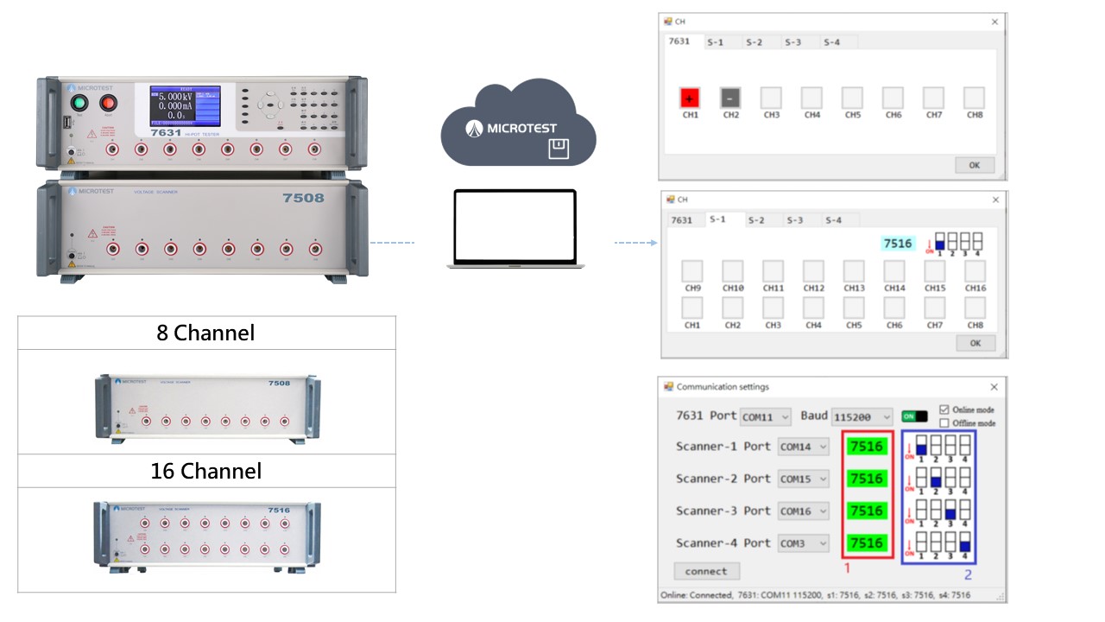Toggle CH5 in the 7631-tab CH window
The width and height of the screenshot is (1105, 622).
[852, 98]
